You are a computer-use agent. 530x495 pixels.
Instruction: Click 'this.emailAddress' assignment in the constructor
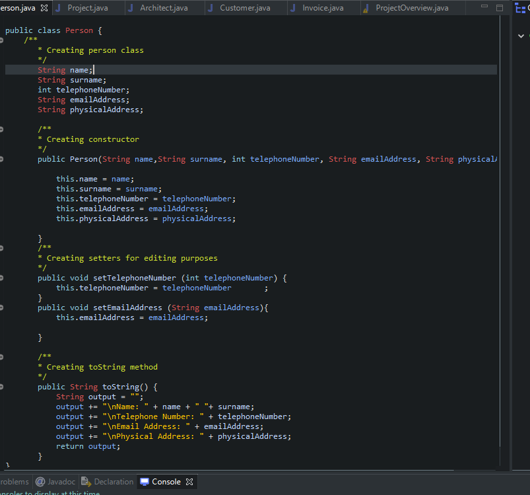click(x=132, y=209)
